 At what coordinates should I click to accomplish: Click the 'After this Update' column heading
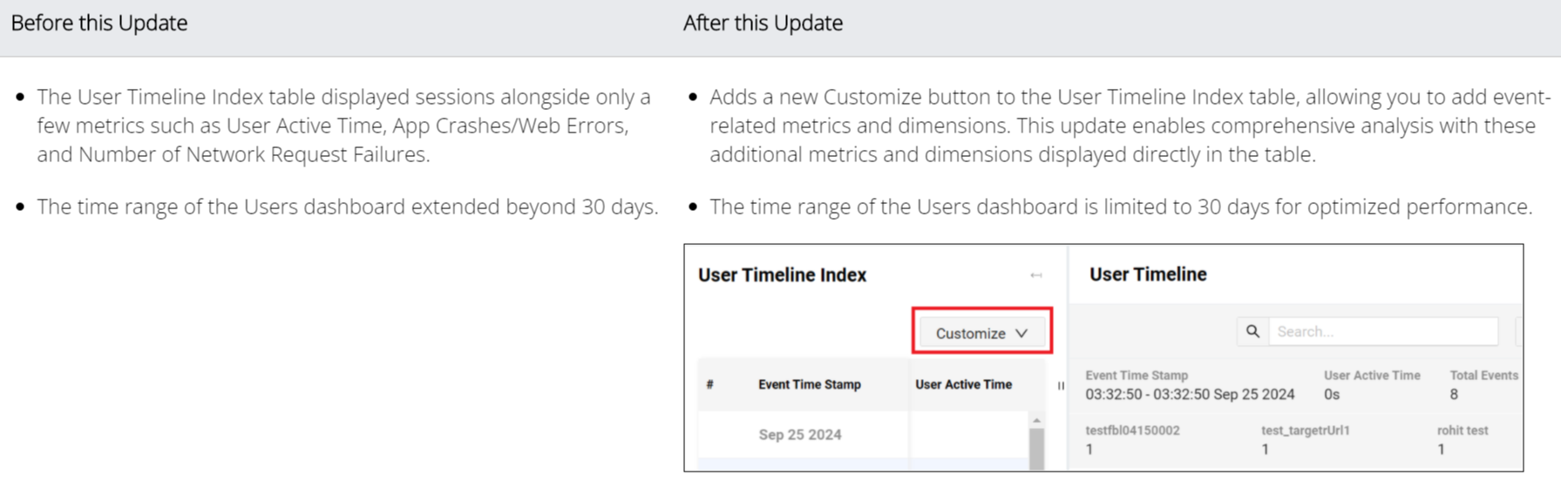click(x=763, y=24)
